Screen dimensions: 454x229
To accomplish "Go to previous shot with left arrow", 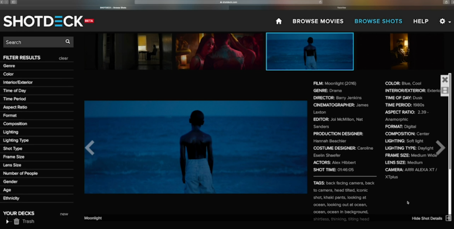I will point(90,148).
